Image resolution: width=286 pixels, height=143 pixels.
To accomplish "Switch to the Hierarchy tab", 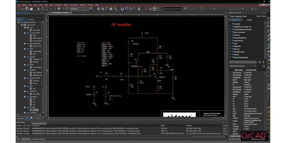I will tap(31, 19).
